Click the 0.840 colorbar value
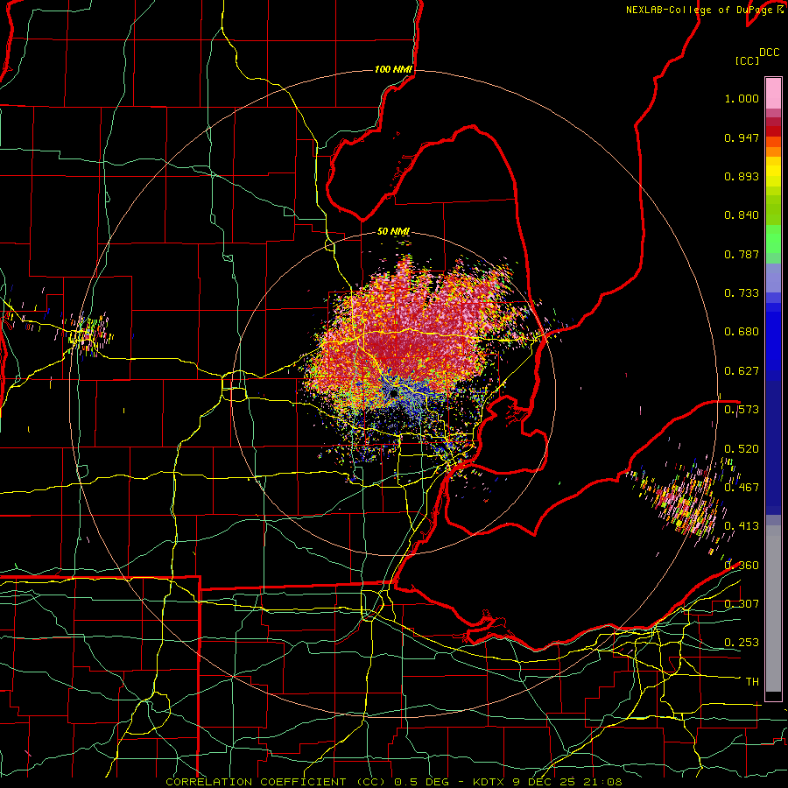 (x=742, y=215)
